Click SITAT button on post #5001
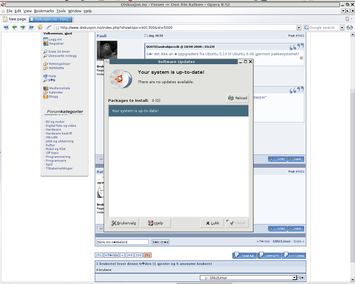Screen dimensions: 355x284 (x=277, y=159)
